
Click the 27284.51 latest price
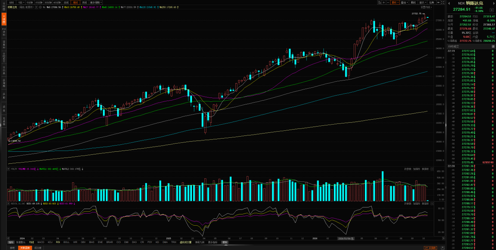(462, 9)
